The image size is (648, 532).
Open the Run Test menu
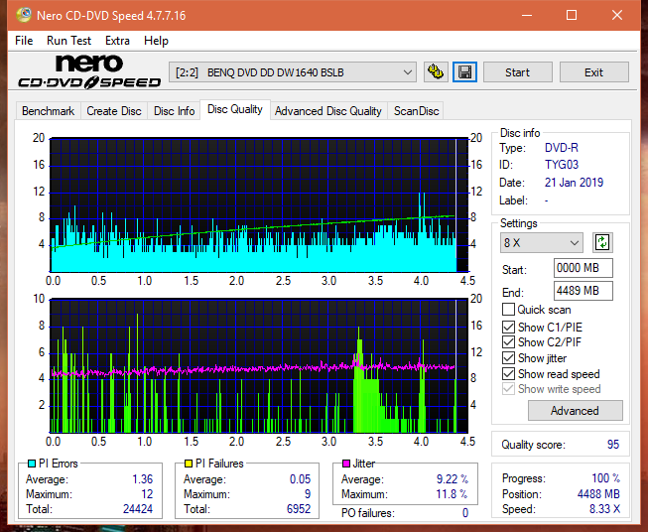click(68, 41)
